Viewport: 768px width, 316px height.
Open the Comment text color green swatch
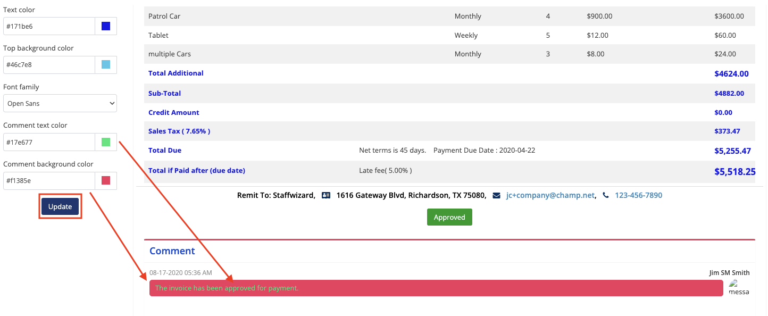106,142
